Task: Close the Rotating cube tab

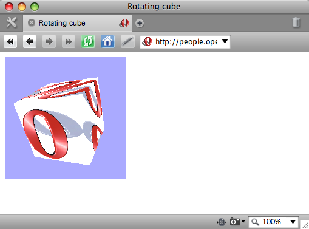Action: (32, 22)
